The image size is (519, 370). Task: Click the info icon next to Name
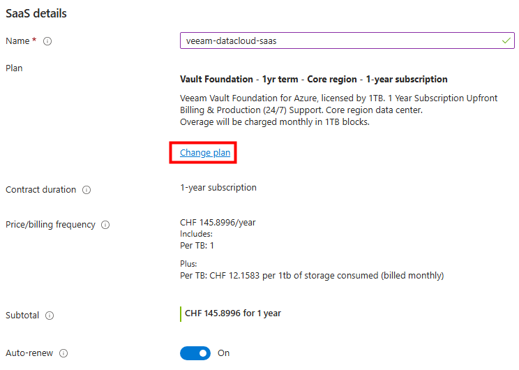[x=47, y=41]
